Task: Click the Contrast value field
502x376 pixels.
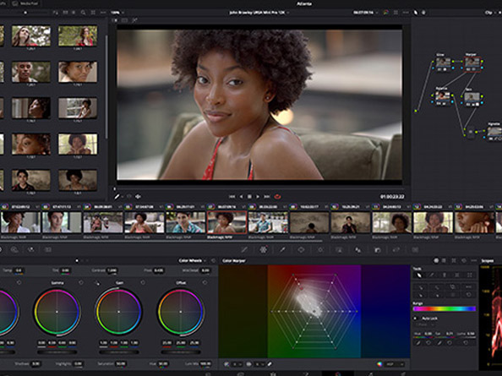Action: pyautogui.click(x=112, y=270)
